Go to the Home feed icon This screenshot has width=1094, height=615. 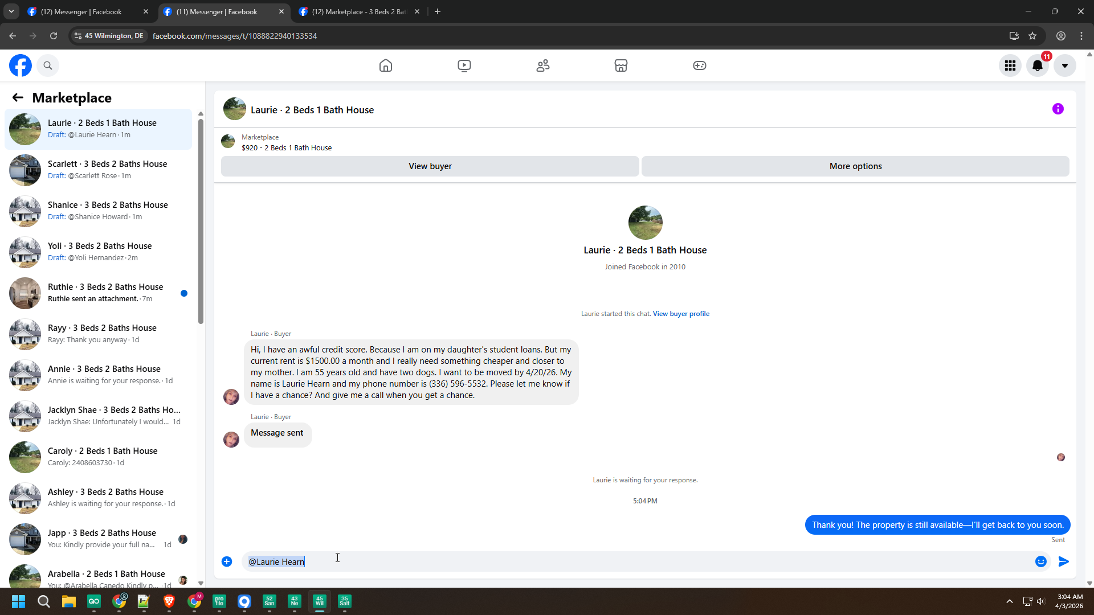coord(386,65)
